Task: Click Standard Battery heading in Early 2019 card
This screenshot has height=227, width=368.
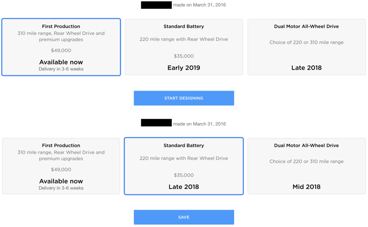Action: [184, 27]
